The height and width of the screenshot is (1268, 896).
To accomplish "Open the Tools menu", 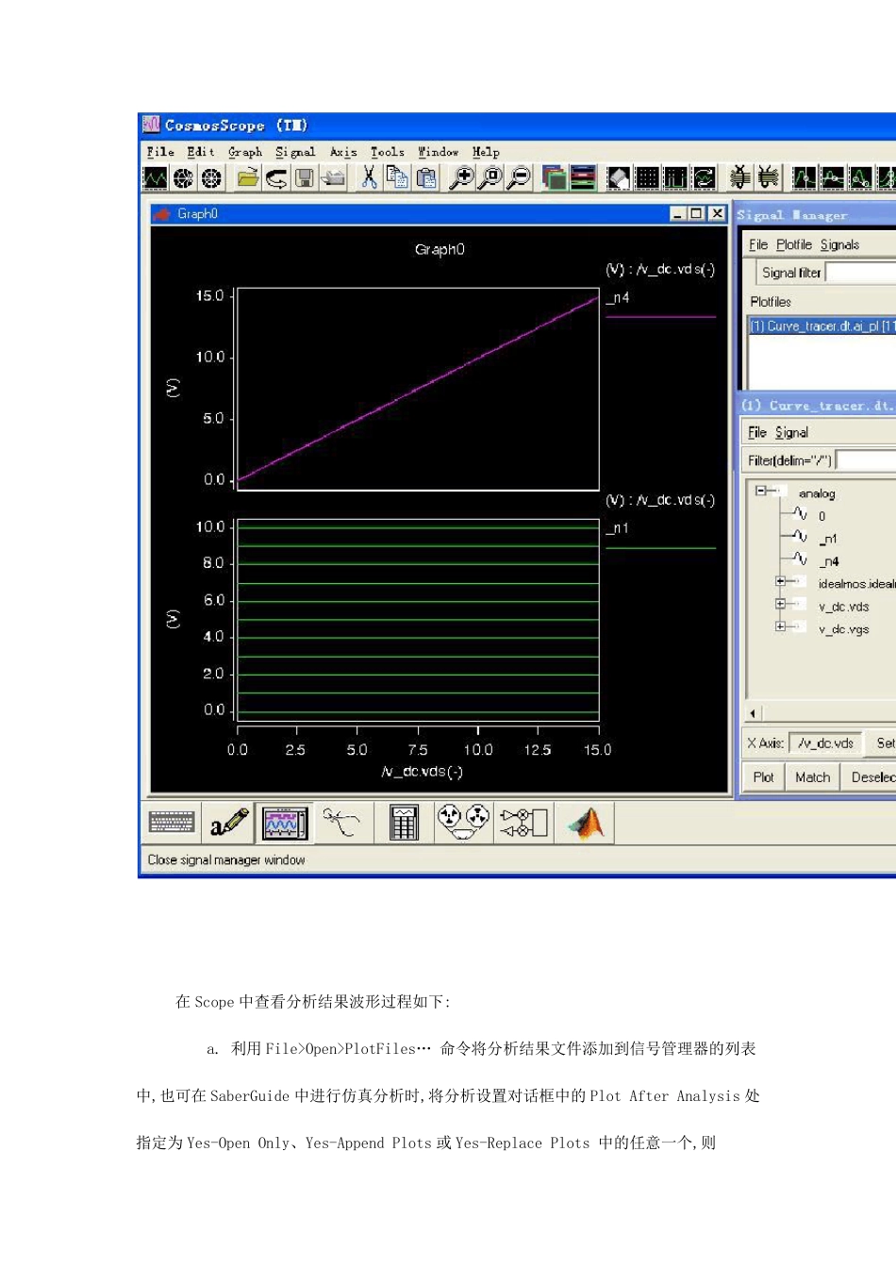I will 387,152.
